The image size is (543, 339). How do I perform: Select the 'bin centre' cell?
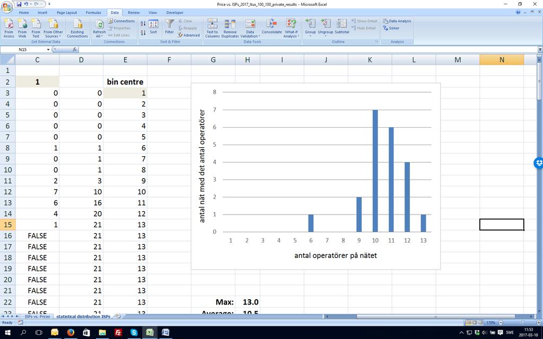click(x=125, y=82)
